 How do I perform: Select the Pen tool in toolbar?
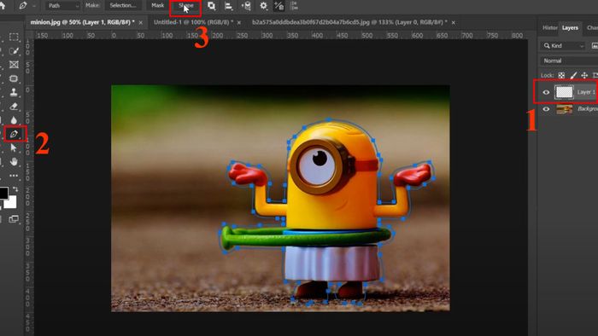[14, 134]
